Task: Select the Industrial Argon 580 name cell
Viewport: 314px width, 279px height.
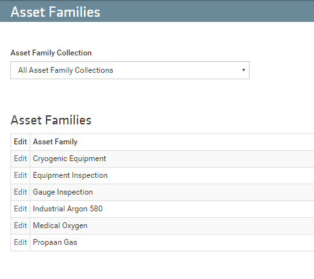Action: pyautogui.click(x=172, y=209)
